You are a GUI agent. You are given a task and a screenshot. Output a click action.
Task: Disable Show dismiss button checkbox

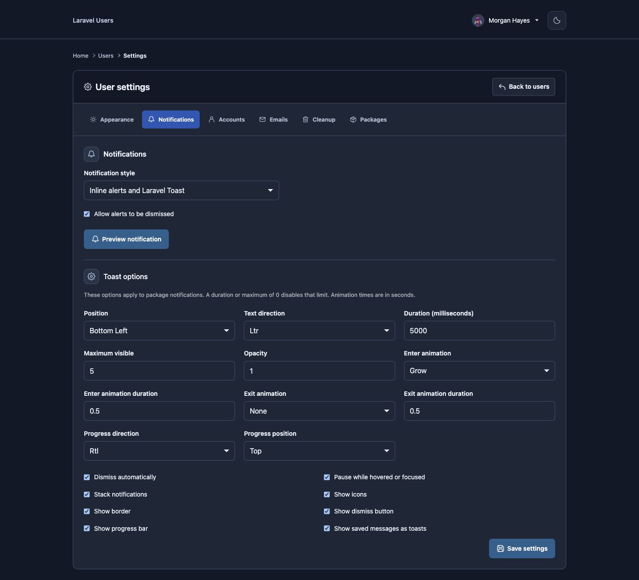(327, 511)
